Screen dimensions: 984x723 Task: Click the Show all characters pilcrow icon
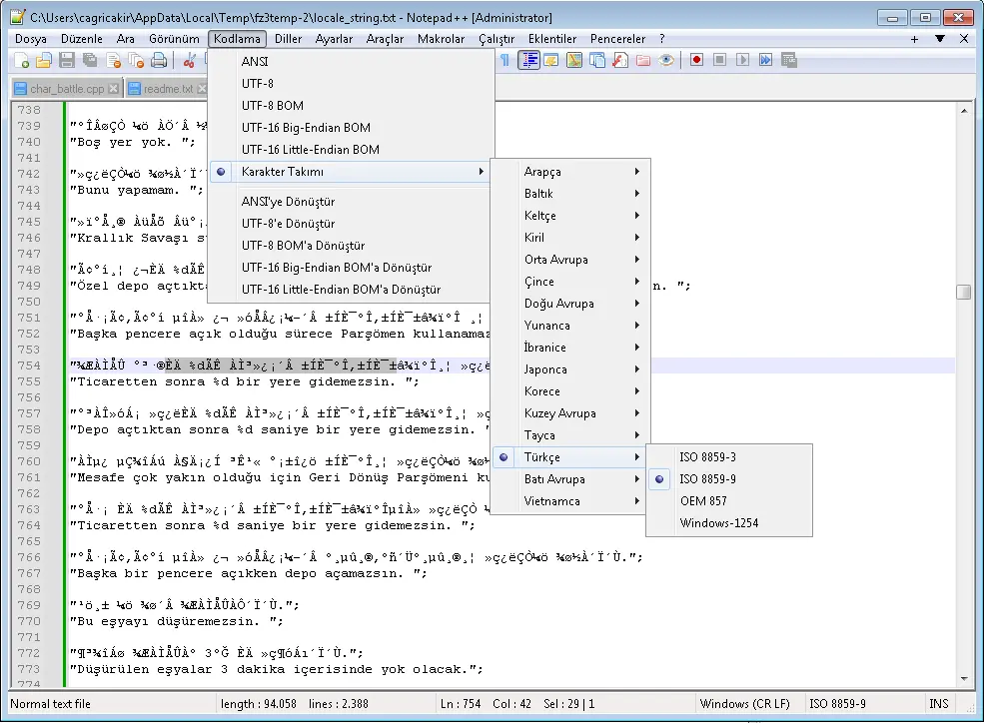tap(505, 60)
